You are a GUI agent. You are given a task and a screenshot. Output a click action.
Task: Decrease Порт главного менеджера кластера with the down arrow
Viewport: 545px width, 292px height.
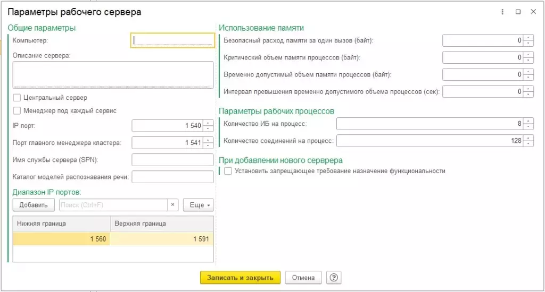click(208, 145)
